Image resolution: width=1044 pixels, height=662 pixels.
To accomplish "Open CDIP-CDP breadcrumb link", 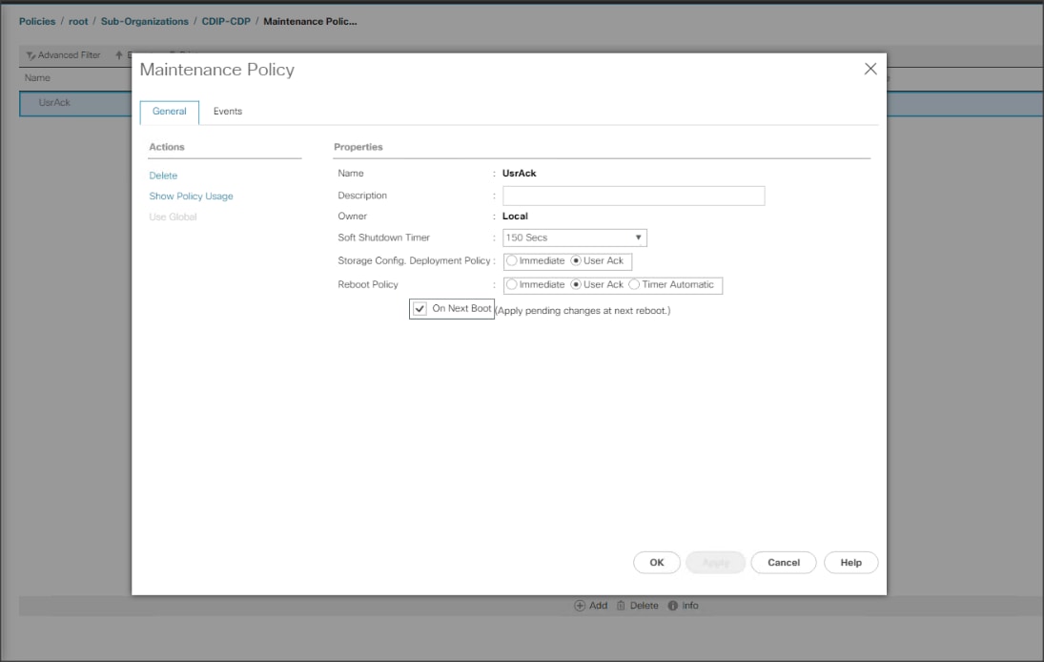I will [x=226, y=21].
